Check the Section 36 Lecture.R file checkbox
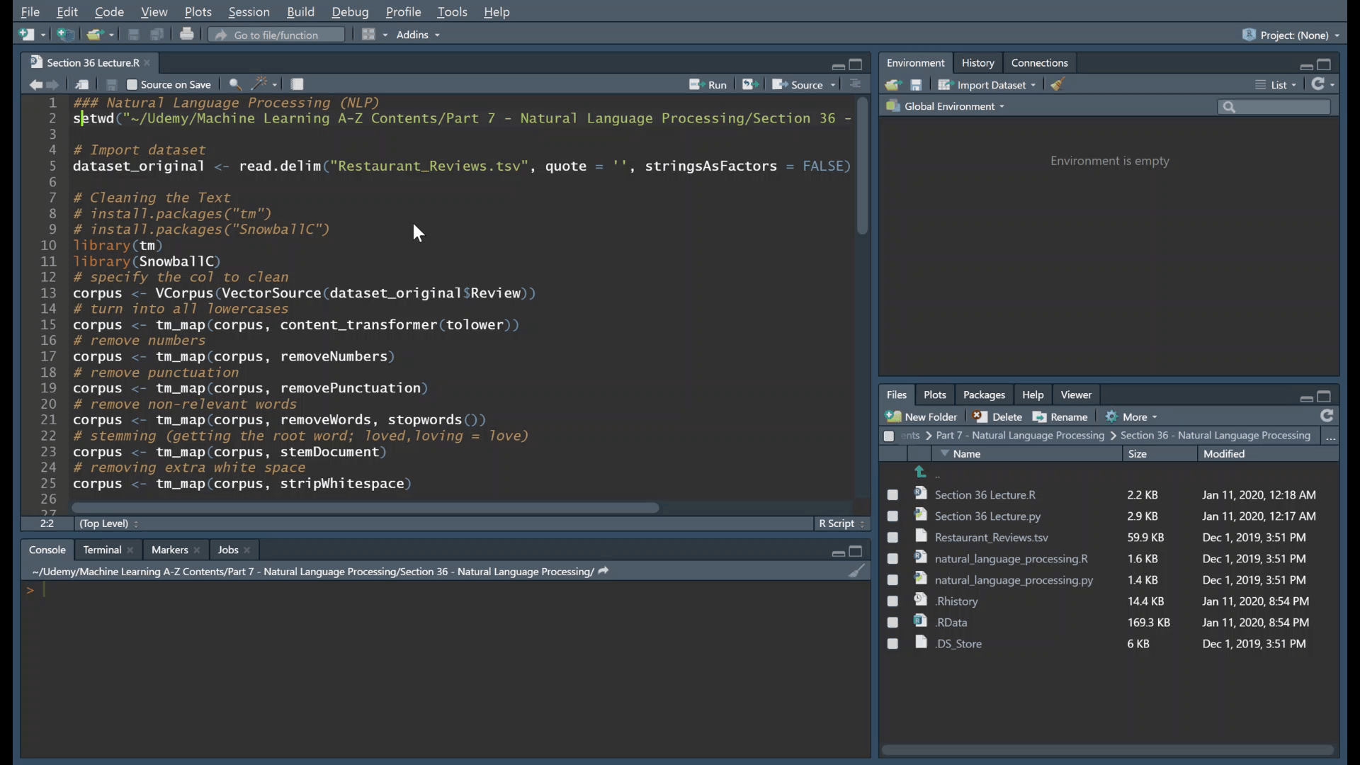Image resolution: width=1360 pixels, height=765 pixels. (892, 495)
